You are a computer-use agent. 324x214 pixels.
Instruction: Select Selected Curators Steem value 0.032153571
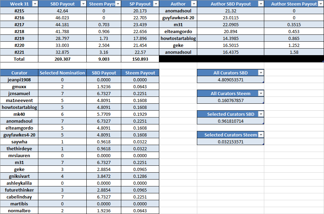(x=231, y=142)
